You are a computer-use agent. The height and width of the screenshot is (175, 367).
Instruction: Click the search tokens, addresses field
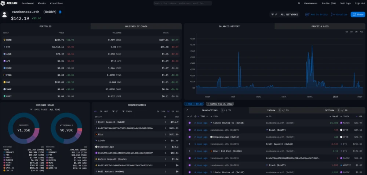point(182,3)
